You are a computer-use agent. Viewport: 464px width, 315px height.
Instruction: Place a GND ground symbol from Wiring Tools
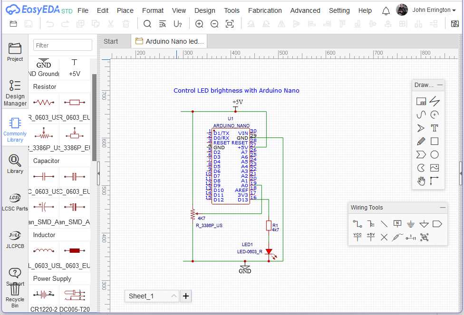click(x=410, y=224)
